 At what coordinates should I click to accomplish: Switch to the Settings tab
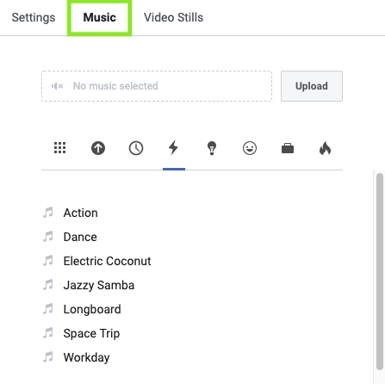(34, 17)
